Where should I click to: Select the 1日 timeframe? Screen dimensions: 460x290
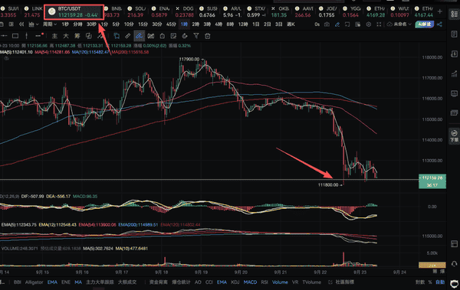[x=256, y=24]
